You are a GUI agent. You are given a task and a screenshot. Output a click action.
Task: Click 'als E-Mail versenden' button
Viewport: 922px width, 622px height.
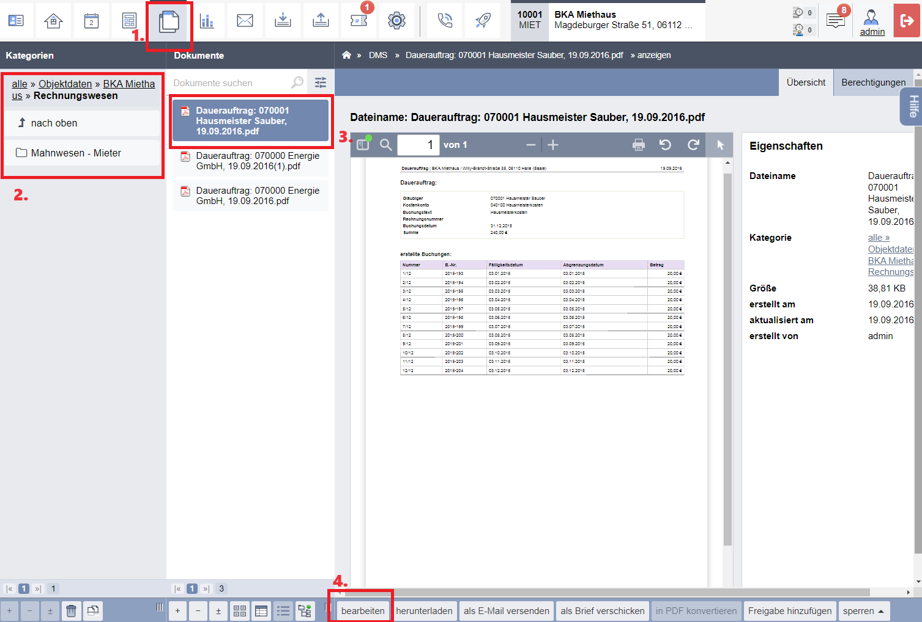click(x=507, y=611)
